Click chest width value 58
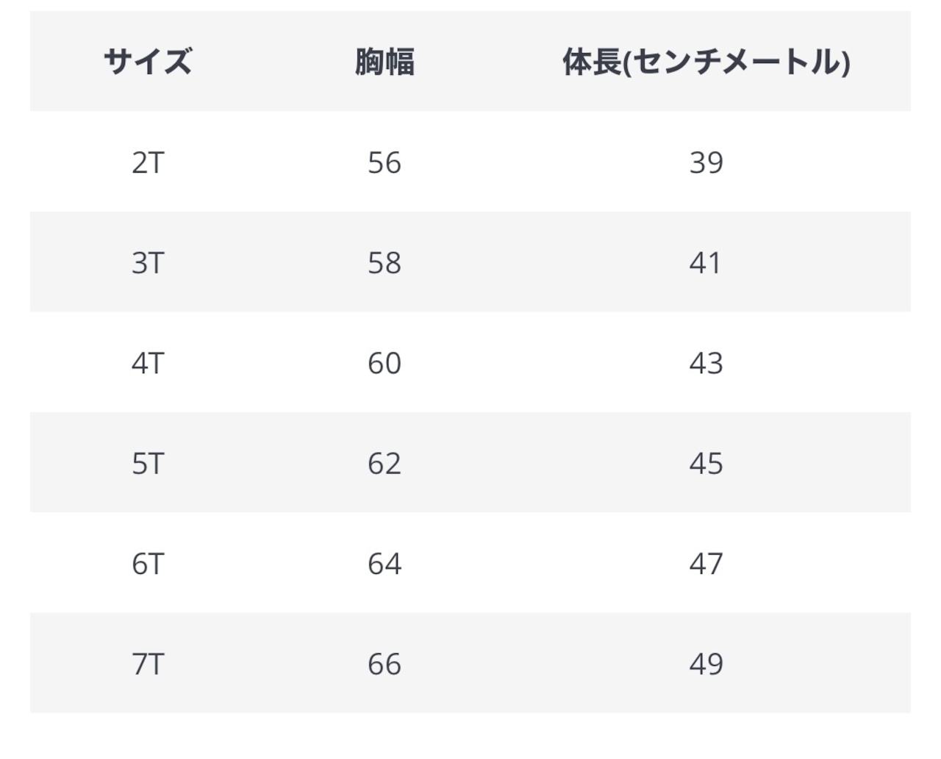 click(384, 263)
